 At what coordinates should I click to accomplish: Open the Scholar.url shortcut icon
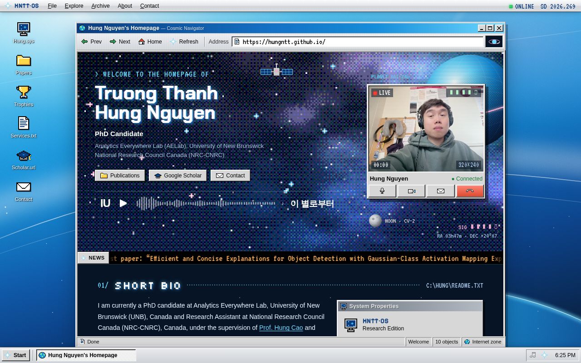click(x=24, y=160)
